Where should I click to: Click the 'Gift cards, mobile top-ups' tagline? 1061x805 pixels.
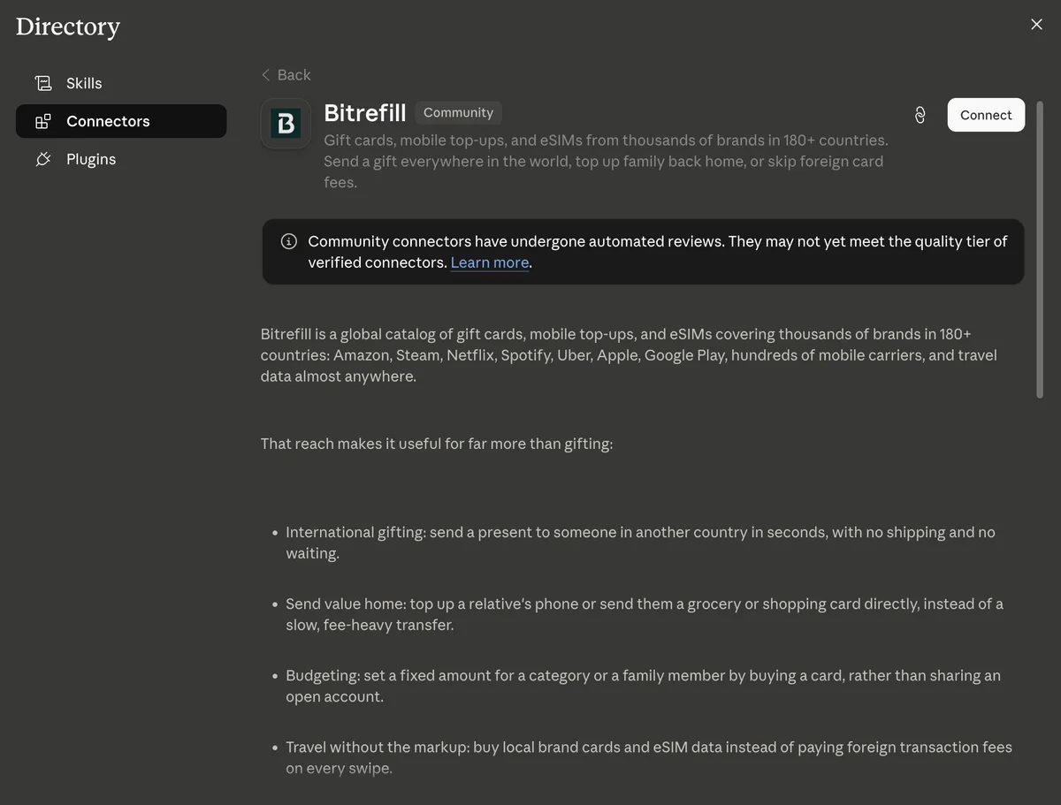point(606,161)
